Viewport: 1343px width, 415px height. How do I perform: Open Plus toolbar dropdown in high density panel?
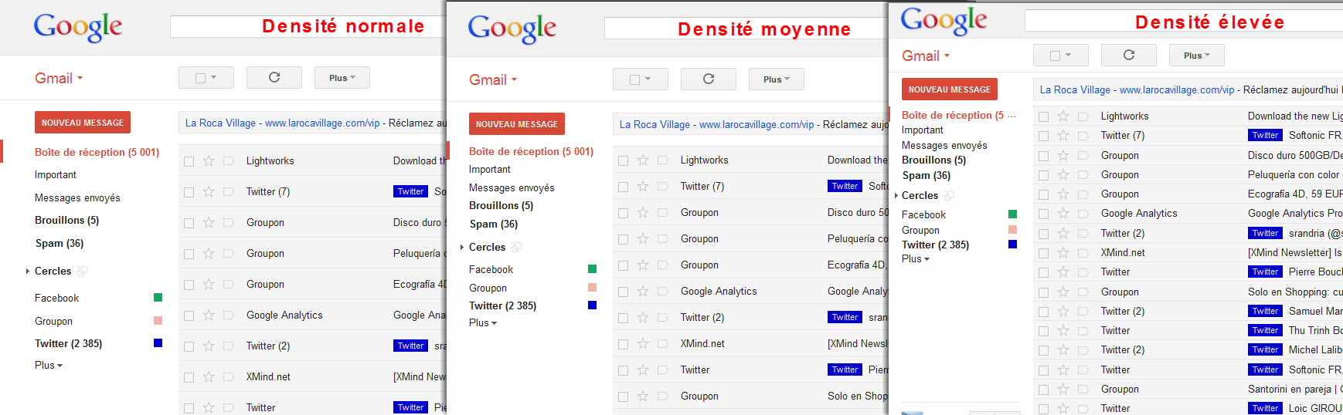(x=1197, y=55)
